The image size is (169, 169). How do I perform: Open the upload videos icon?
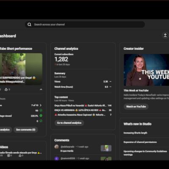(x=165, y=35)
